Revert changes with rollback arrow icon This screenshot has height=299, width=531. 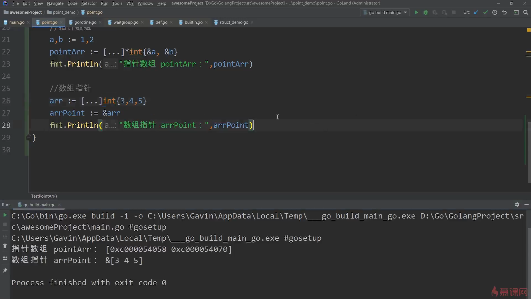pos(504,12)
